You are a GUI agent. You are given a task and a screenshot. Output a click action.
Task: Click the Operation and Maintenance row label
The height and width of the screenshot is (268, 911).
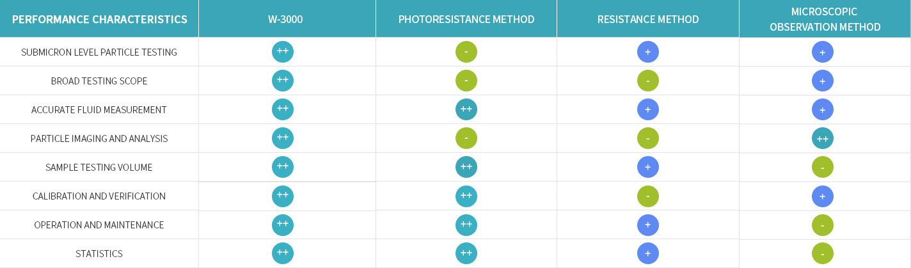pos(99,225)
